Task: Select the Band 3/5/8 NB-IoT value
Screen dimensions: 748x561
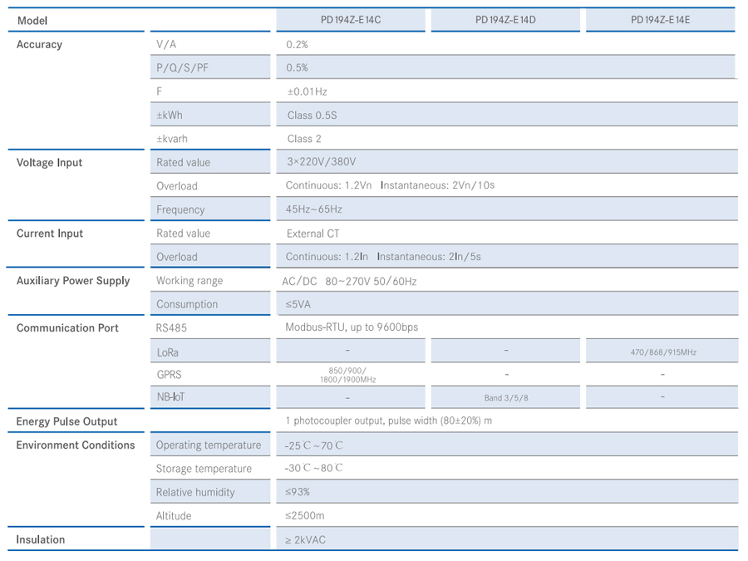Action: 506,398
